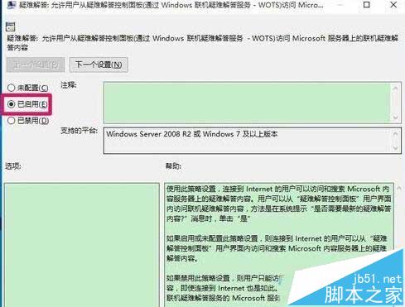Click down arrow of supported platform scrollbar
The height and width of the screenshot is (307, 405).
[x=396, y=148]
